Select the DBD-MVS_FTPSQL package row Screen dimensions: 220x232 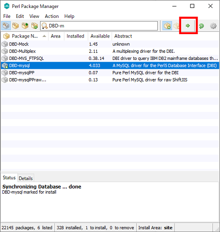(110, 58)
